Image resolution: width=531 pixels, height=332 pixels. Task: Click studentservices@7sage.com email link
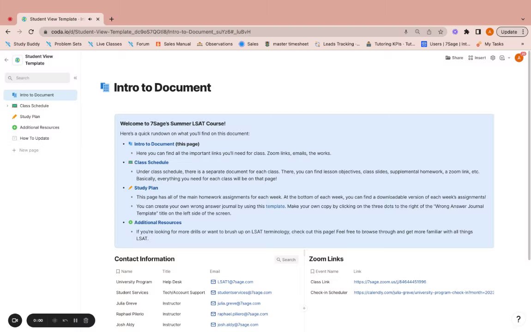(245, 293)
